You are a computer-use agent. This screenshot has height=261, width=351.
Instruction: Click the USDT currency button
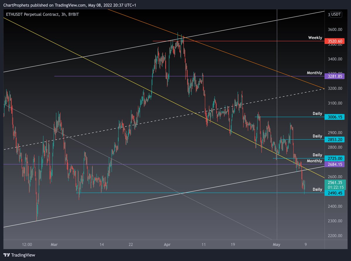[335, 14]
